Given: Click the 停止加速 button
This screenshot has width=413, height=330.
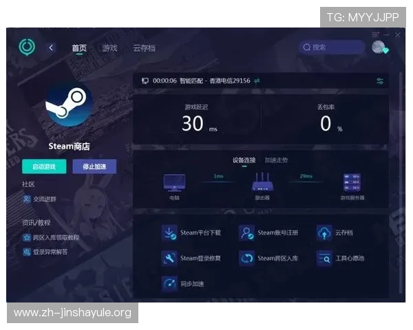Looking at the screenshot, I should pos(94,166).
